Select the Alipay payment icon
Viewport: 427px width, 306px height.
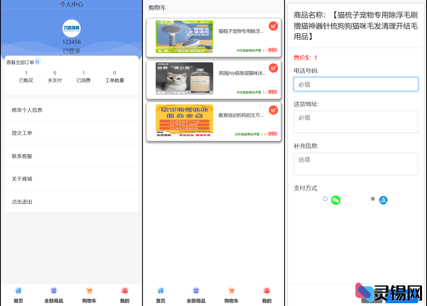point(384,200)
